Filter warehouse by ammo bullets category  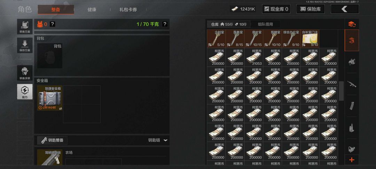point(352,128)
